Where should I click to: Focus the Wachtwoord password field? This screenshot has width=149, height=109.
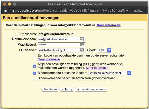(62, 45)
